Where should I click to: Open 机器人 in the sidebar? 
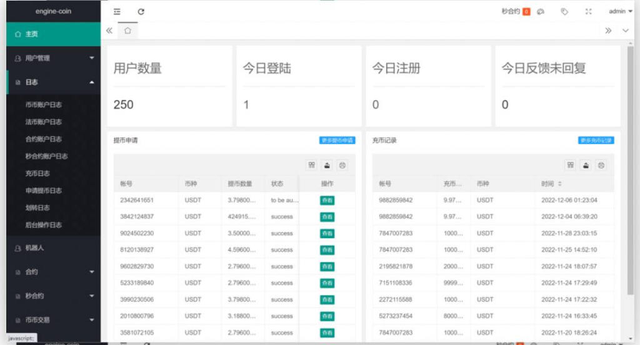coord(54,248)
